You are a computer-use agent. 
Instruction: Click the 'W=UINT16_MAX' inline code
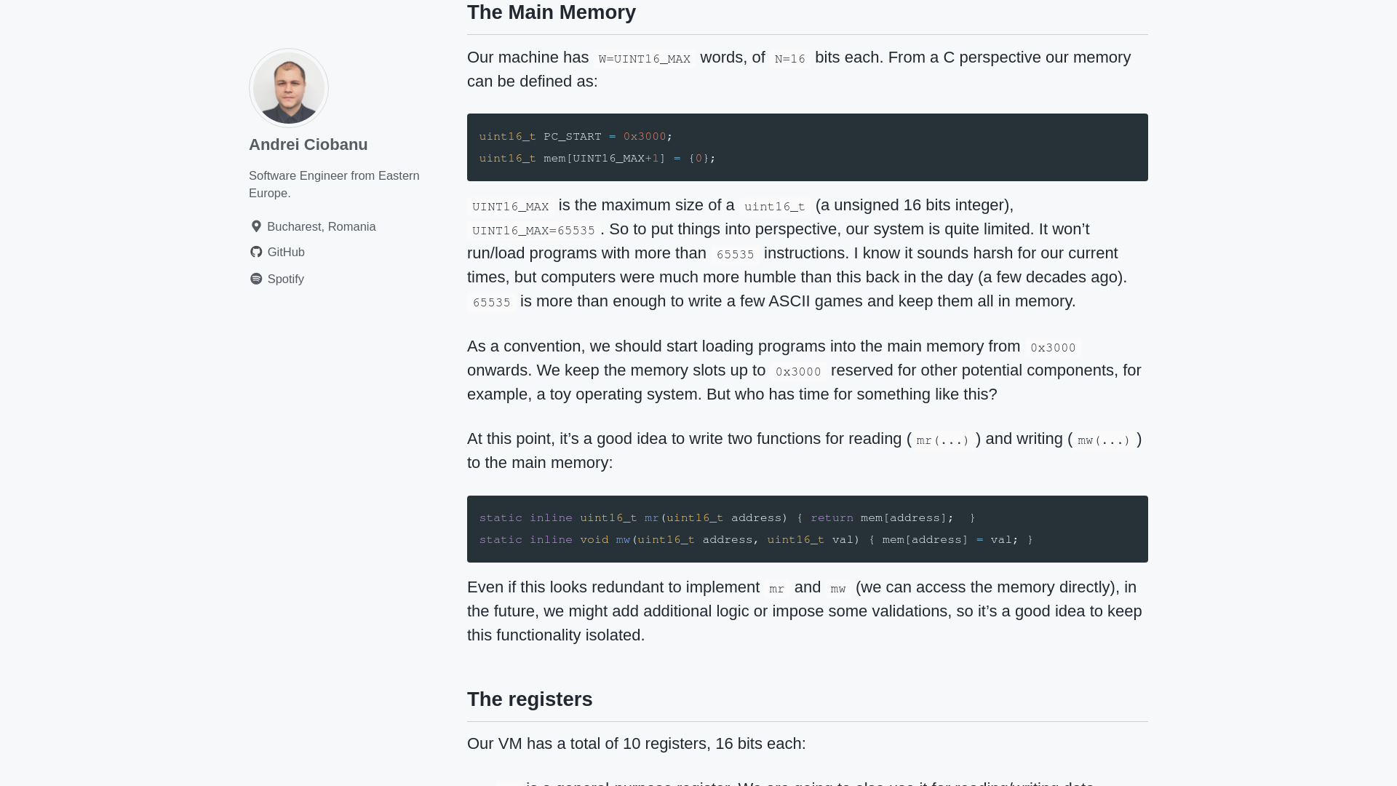tap(645, 59)
